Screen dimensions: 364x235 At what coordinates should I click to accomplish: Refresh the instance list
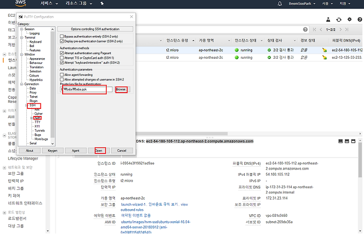(x=339, y=20)
